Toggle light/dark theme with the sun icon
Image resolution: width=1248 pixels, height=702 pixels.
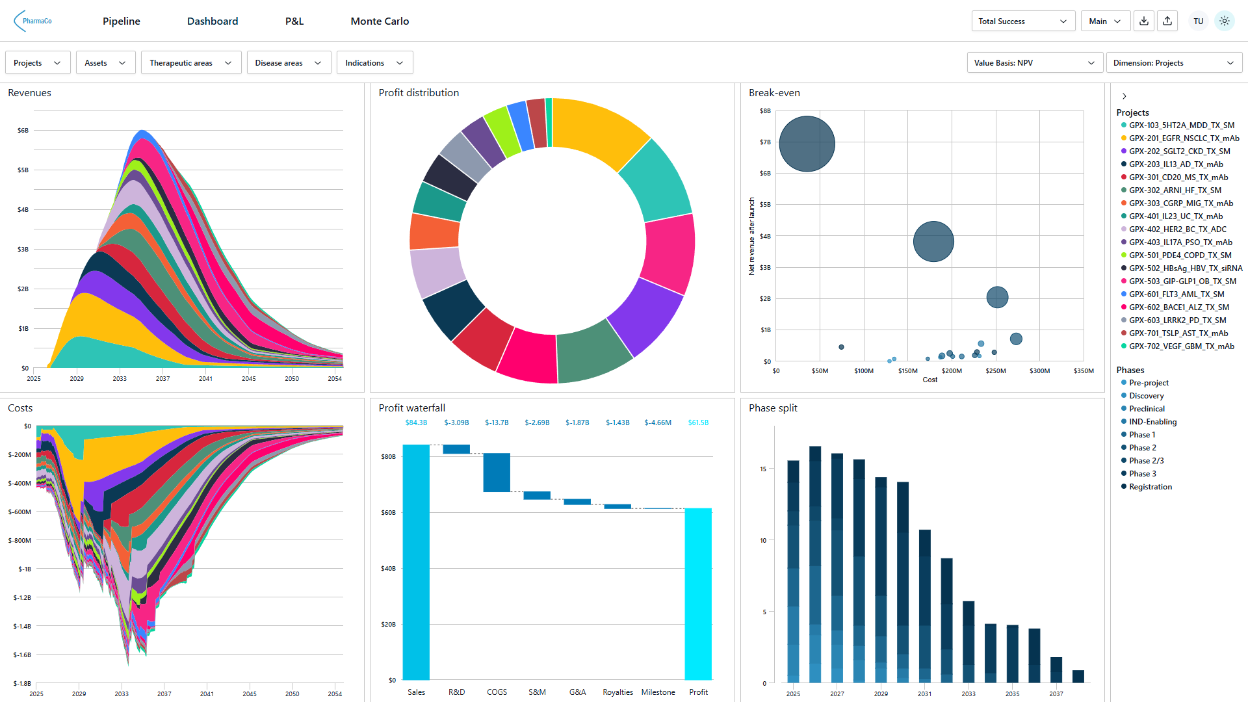tap(1225, 21)
